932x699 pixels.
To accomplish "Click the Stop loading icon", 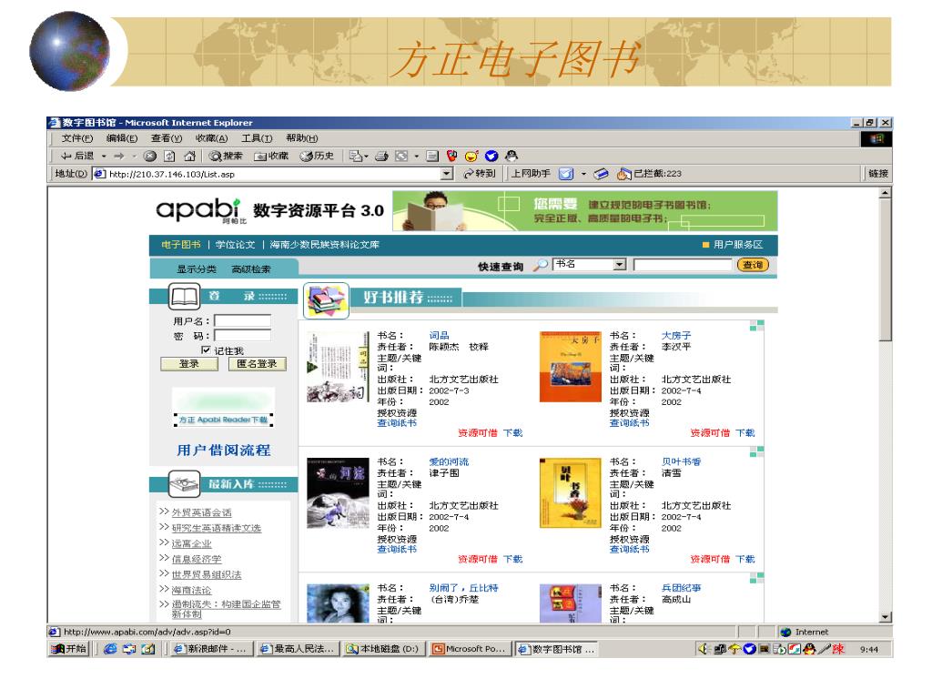I will (150, 156).
